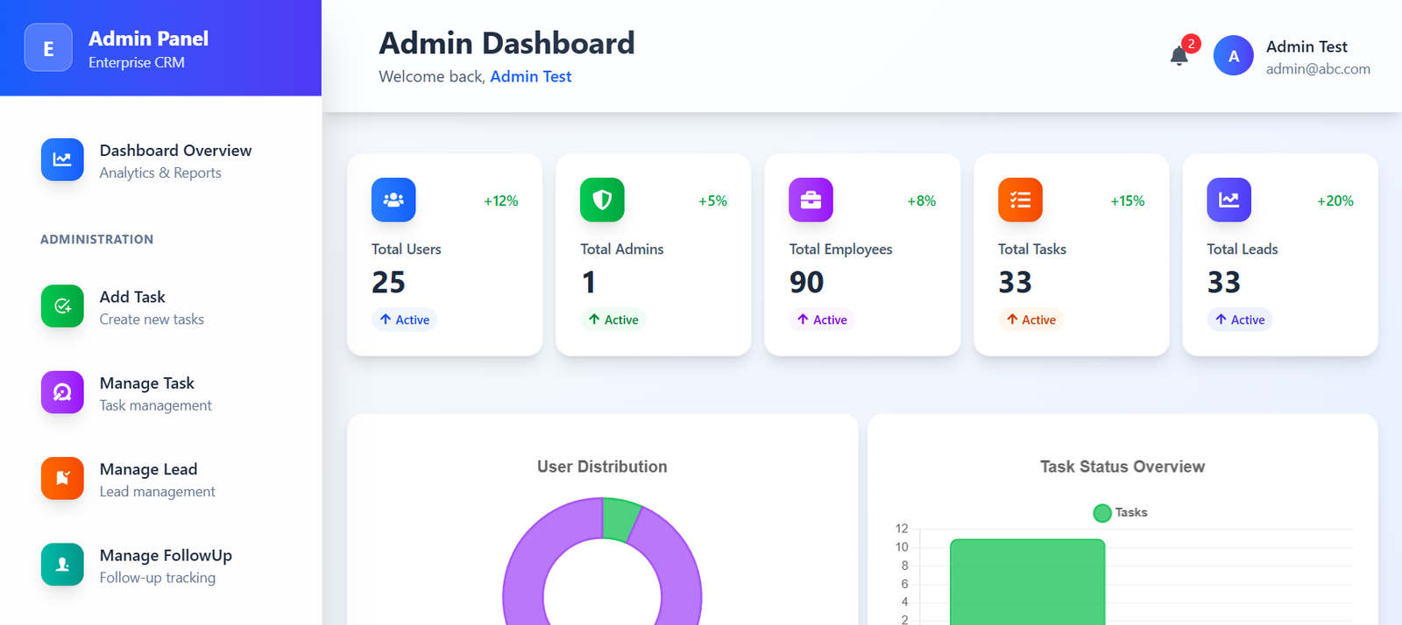This screenshot has height=625, width=1402.
Task: Click the purple Total Employees briefcase icon
Action: click(x=811, y=200)
